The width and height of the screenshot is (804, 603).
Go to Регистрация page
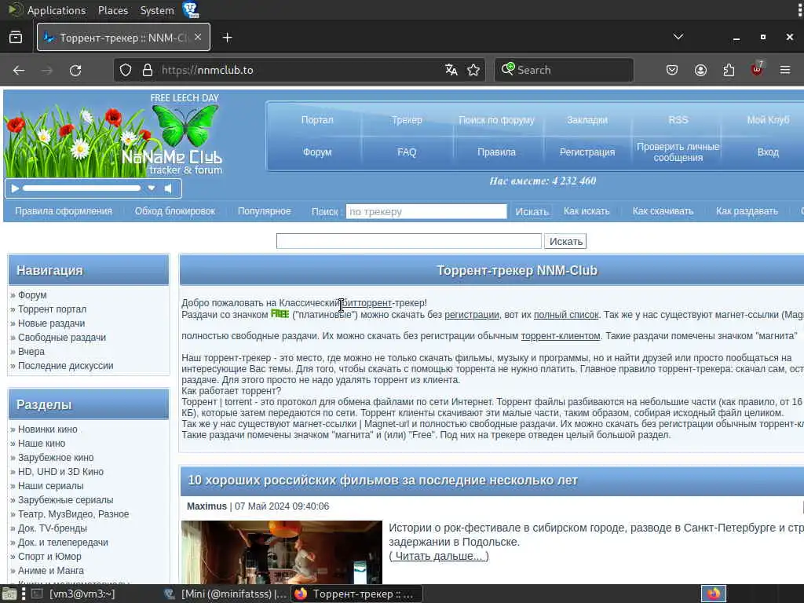(587, 152)
